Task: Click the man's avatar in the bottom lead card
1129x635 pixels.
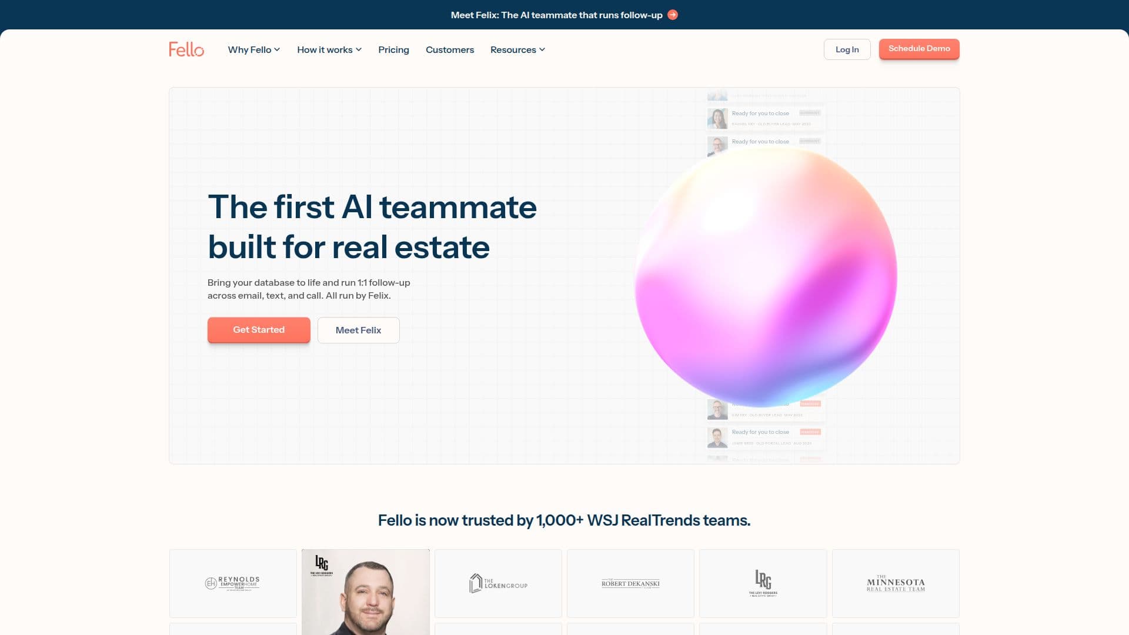Action: 717,437
